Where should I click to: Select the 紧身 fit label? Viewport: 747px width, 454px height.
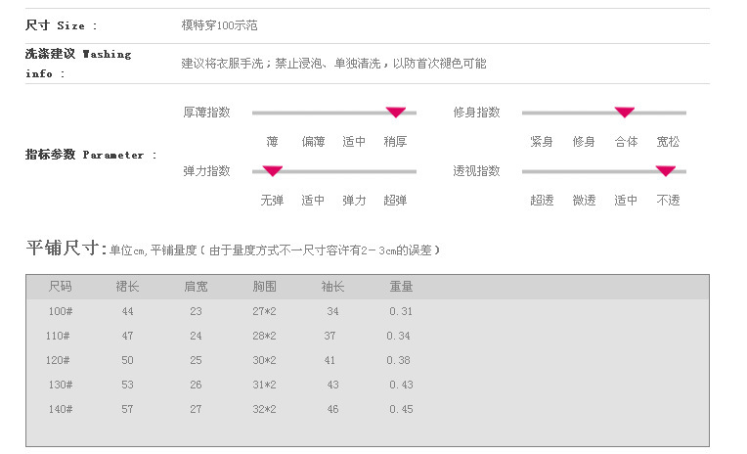pyautogui.click(x=542, y=142)
